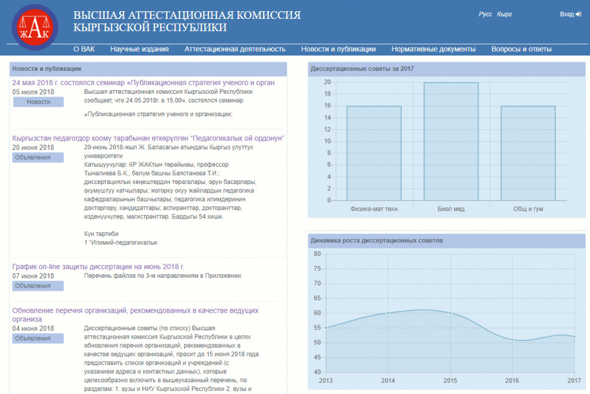The height and width of the screenshot is (394, 590).
Task: Click the date 04 июня 2018
Action: pyautogui.click(x=33, y=329)
